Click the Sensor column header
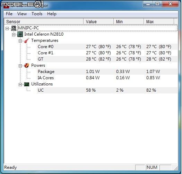Image resolution: width=182 pixels, height=174 pixels. (44, 21)
